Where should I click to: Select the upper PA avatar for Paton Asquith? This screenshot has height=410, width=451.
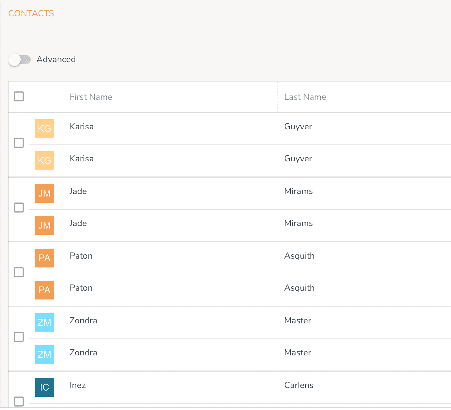pos(45,258)
